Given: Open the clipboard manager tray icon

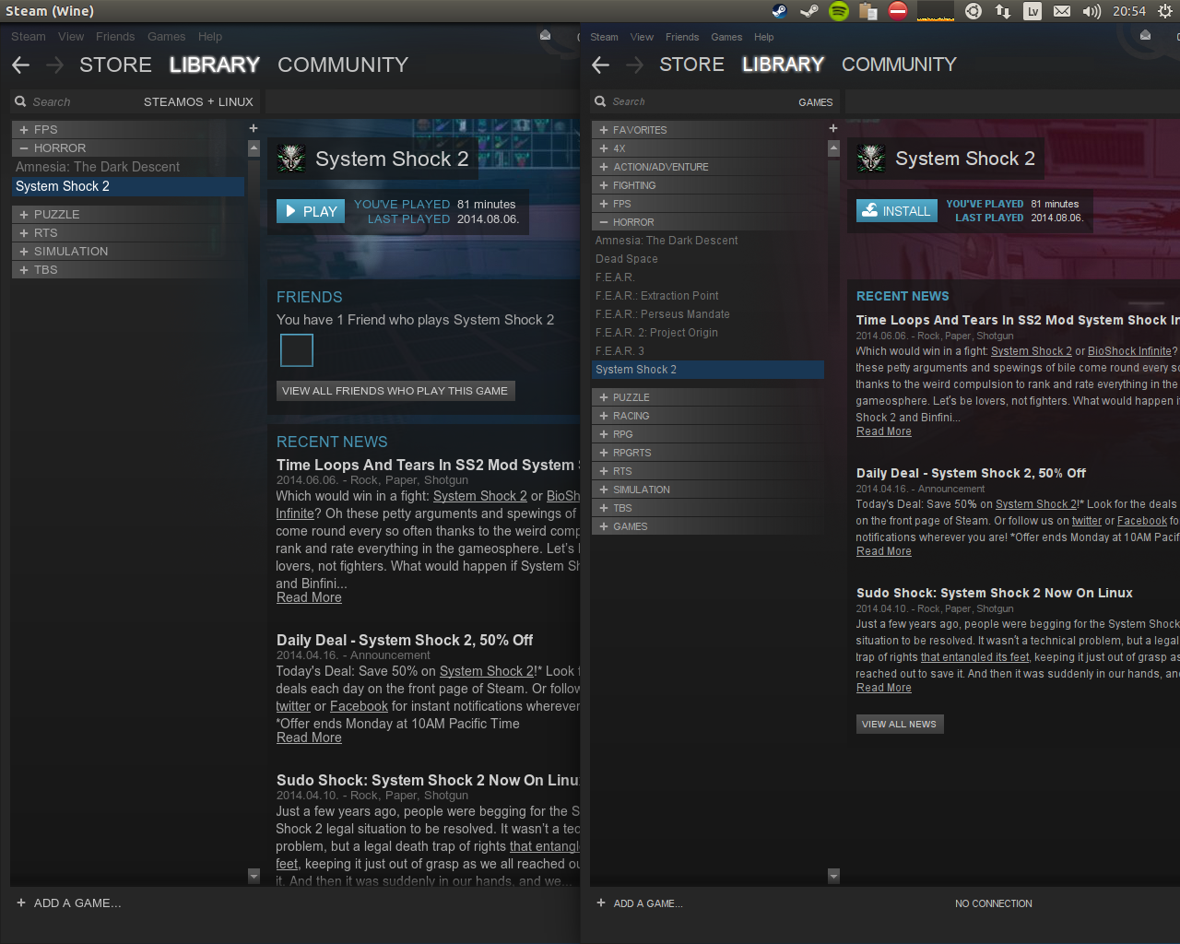Looking at the screenshot, I should pyautogui.click(x=867, y=11).
